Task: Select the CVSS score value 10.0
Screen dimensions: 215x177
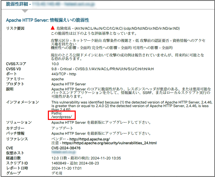Action: pos(55,64)
